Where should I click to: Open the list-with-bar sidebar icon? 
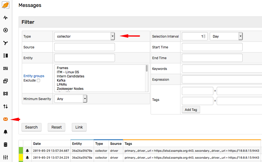tap(6, 56)
